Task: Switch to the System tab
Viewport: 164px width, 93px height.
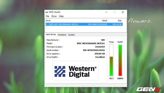Action: (x=71, y=35)
